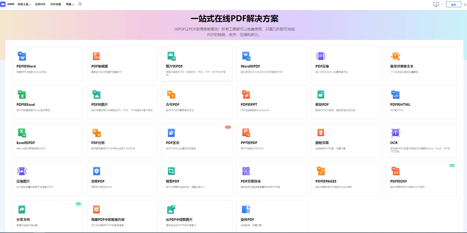The width and height of the screenshot is (467, 233).
Task: Click the Word转PDF icon
Action: click(246, 56)
